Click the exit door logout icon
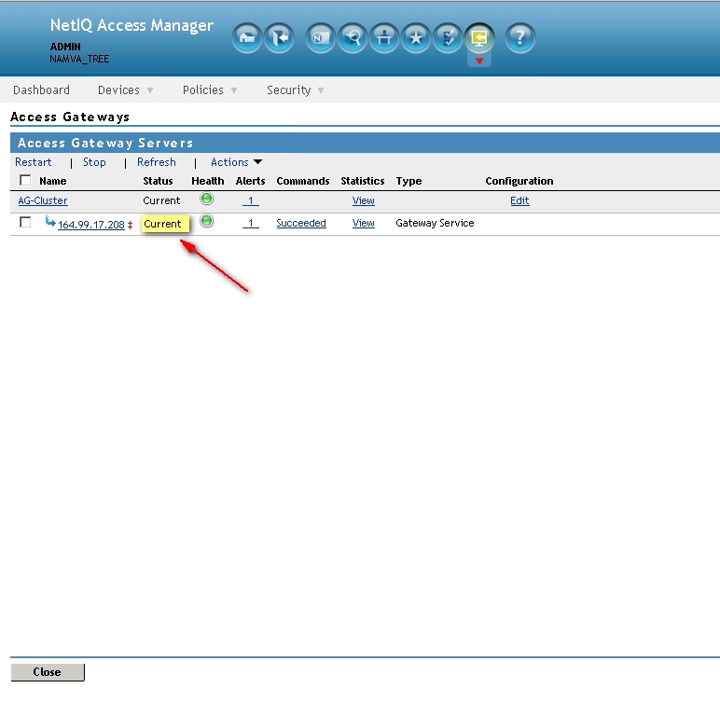 point(279,38)
